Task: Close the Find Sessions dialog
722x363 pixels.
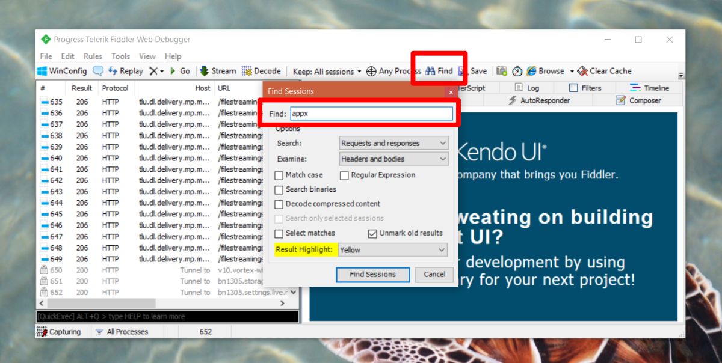Action: pyautogui.click(x=451, y=92)
